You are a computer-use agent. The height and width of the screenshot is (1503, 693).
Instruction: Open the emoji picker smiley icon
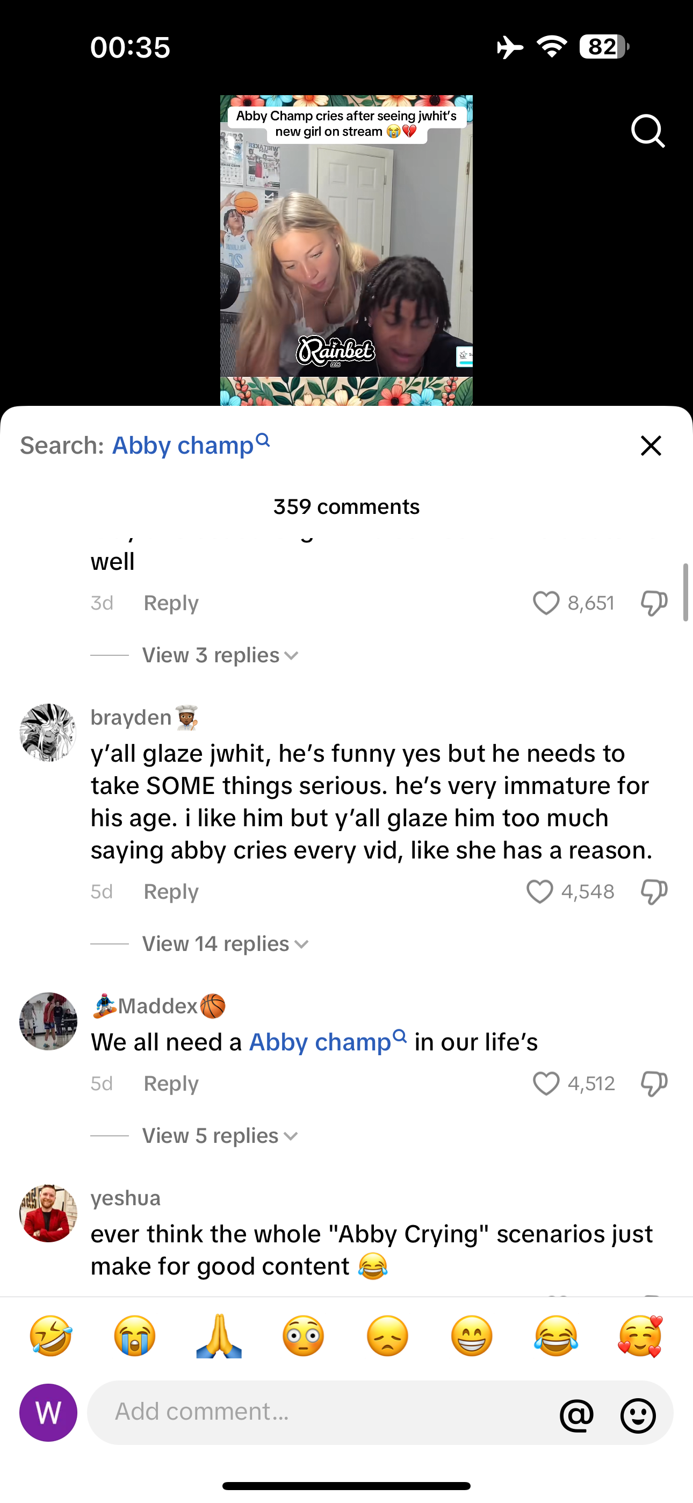[x=638, y=1415]
